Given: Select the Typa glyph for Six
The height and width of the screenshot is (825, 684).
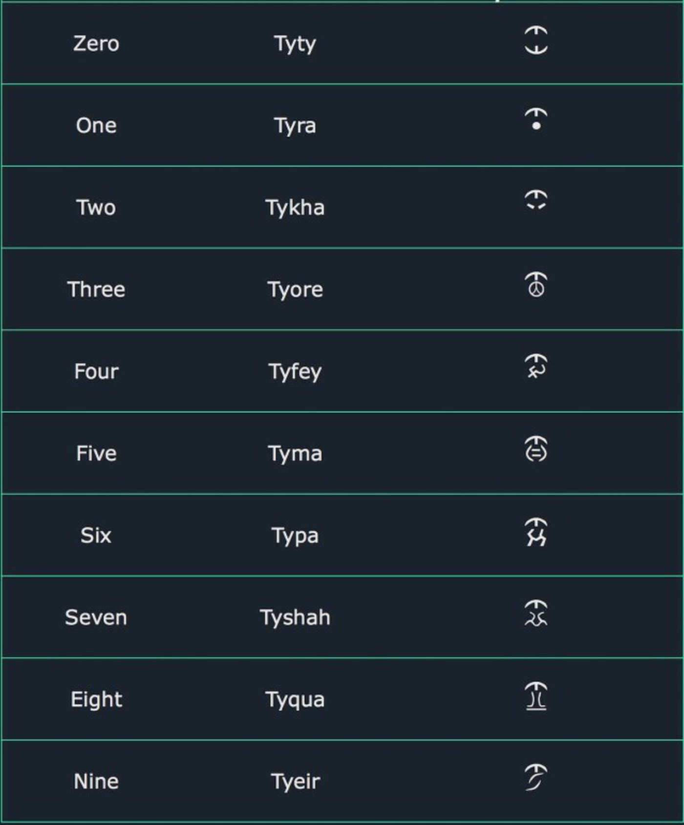Looking at the screenshot, I should click(536, 531).
